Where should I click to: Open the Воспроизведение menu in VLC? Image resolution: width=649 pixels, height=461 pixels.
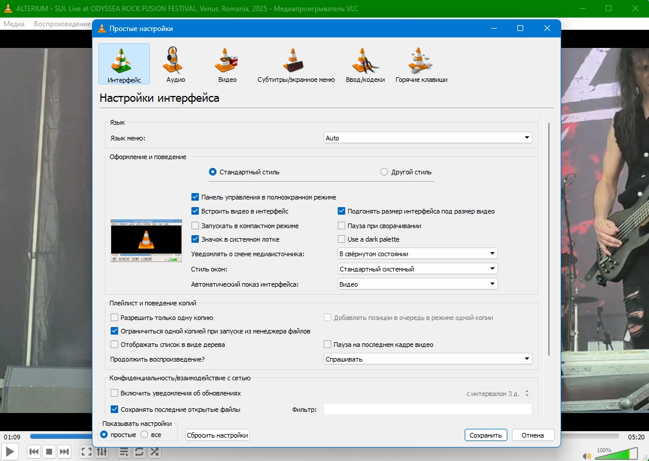(x=62, y=24)
